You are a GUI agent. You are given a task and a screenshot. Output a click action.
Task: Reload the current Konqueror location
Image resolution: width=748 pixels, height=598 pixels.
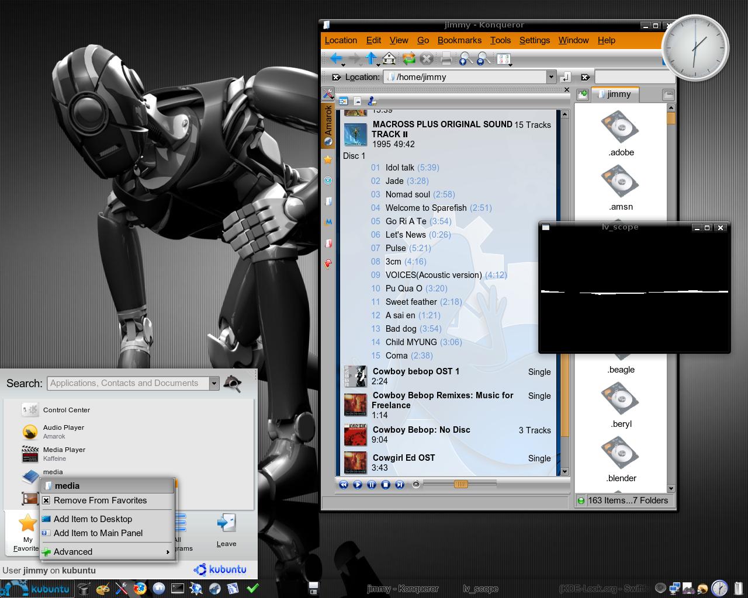(408, 58)
